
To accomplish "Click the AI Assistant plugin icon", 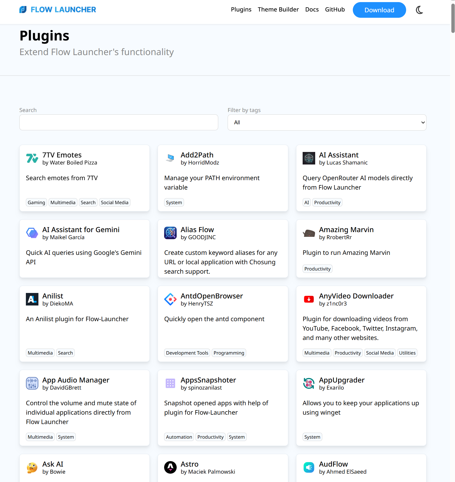I will click(x=309, y=158).
